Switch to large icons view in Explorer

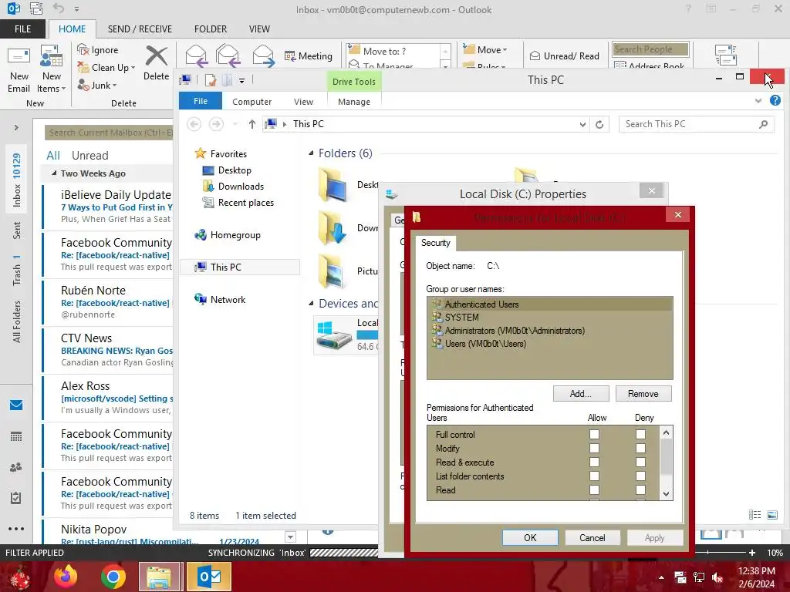(x=772, y=514)
